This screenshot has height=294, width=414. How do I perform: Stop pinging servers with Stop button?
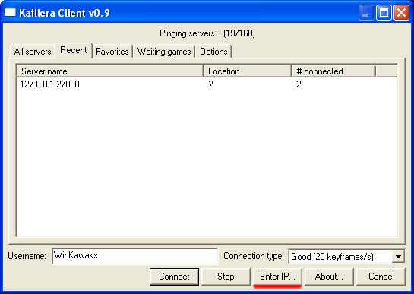pyautogui.click(x=226, y=277)
